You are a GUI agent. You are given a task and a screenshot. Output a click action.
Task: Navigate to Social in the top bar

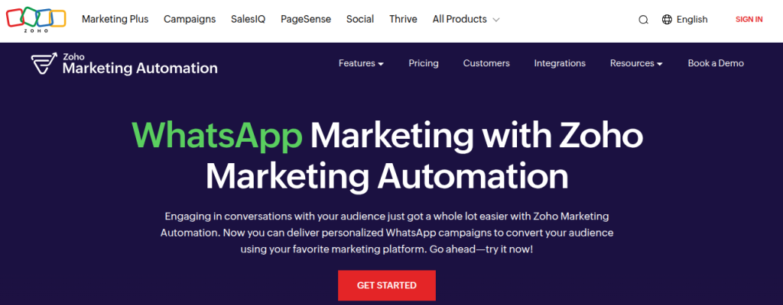360,19
